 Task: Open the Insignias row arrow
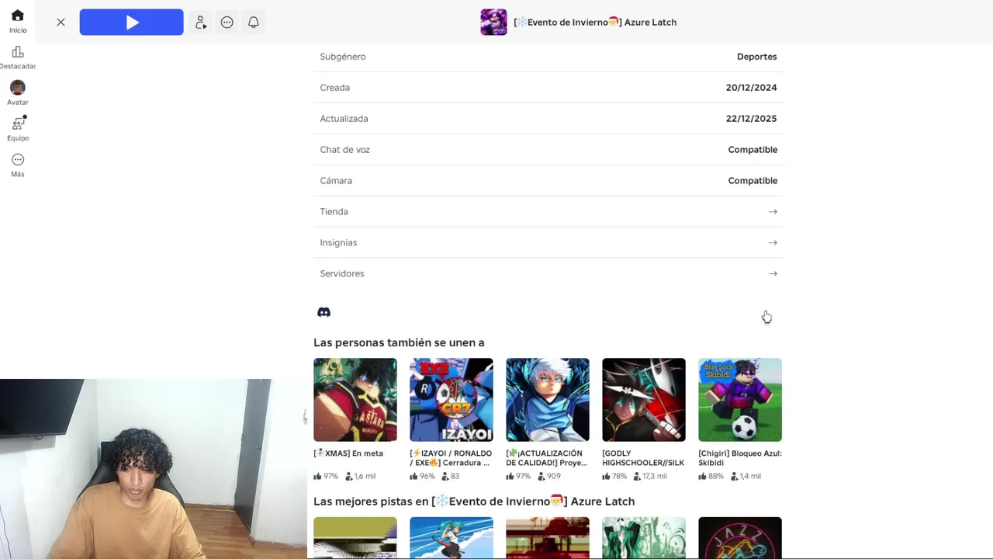pyautogui.click(x=773, y=242)
